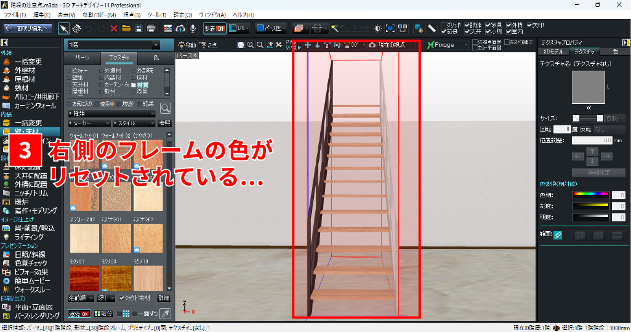
Task: Collapse the left navigation panel icon
Action: click(x=4, y=42)
